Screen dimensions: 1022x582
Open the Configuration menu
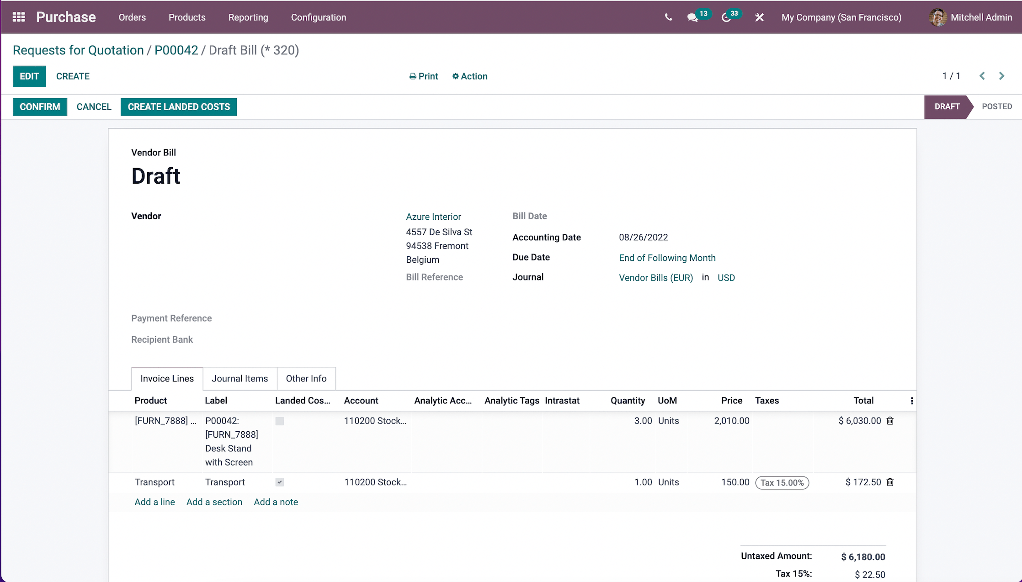click(318, 17)
